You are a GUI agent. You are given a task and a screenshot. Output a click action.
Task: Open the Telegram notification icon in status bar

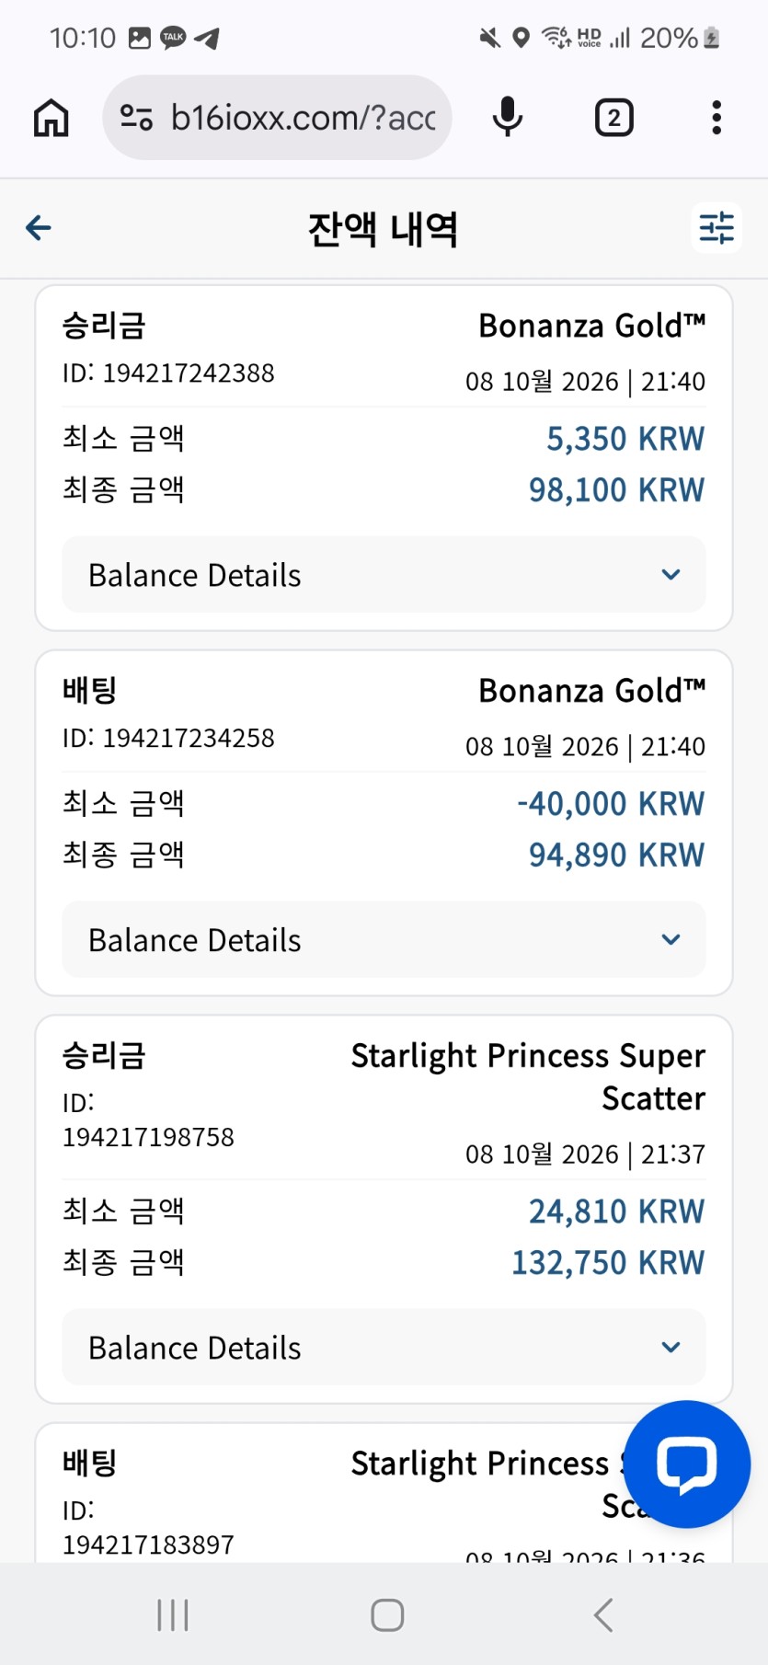207,38
